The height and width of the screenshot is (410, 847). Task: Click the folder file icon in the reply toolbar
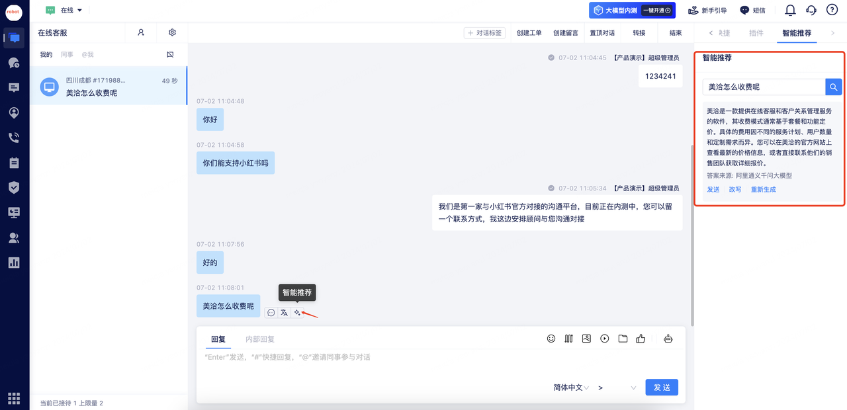pyautogui.click(x=623, y=339)
